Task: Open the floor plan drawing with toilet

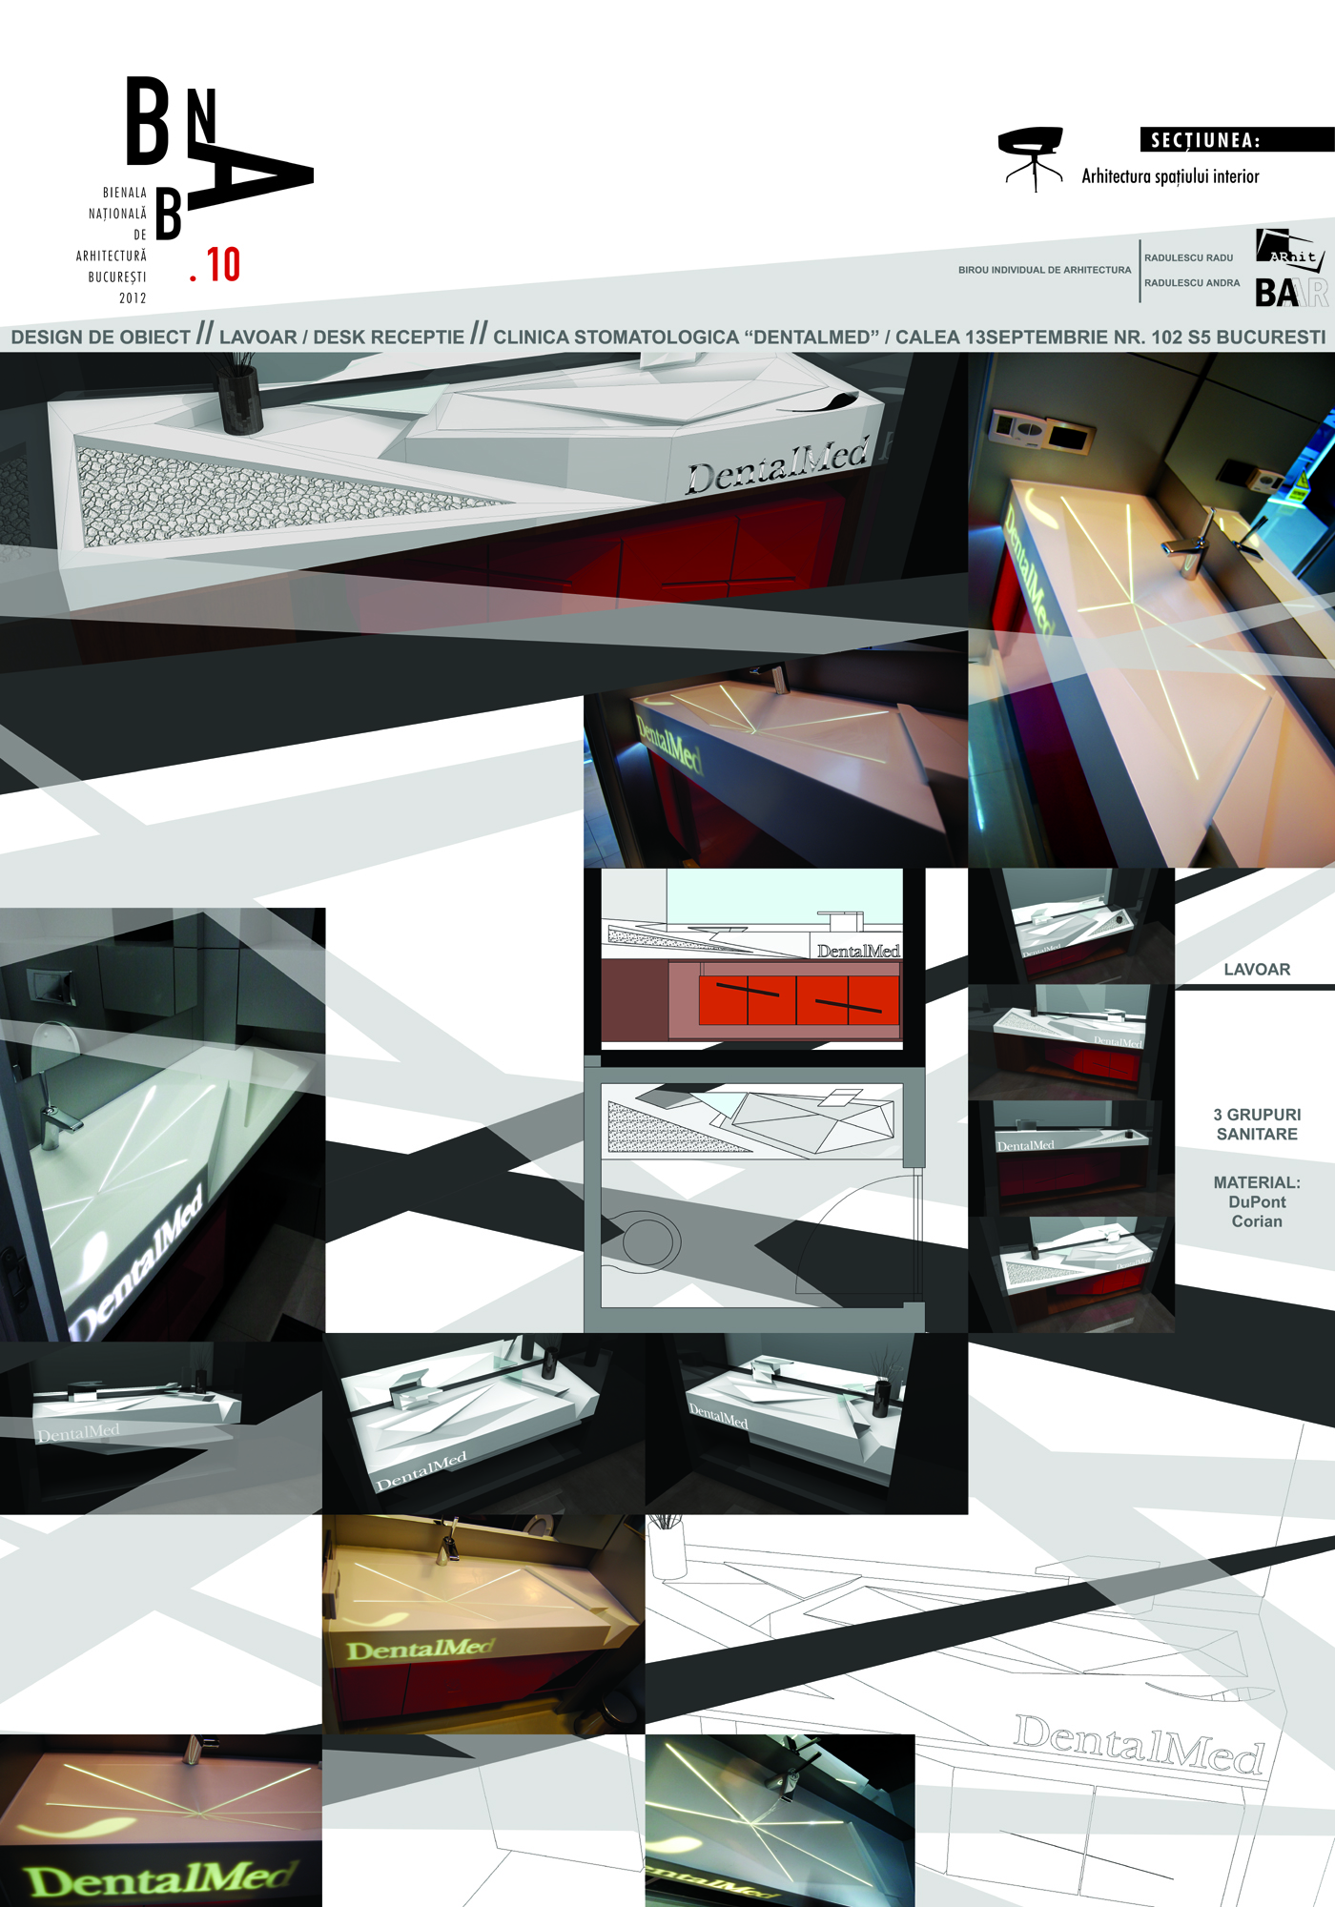Action: pyautogui.click(x=753, y=1199)
